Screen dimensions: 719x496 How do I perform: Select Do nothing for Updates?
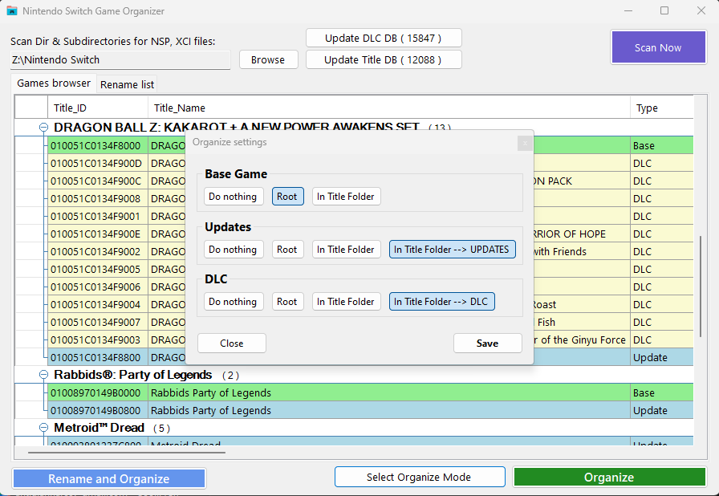click(x=234, y=250)
